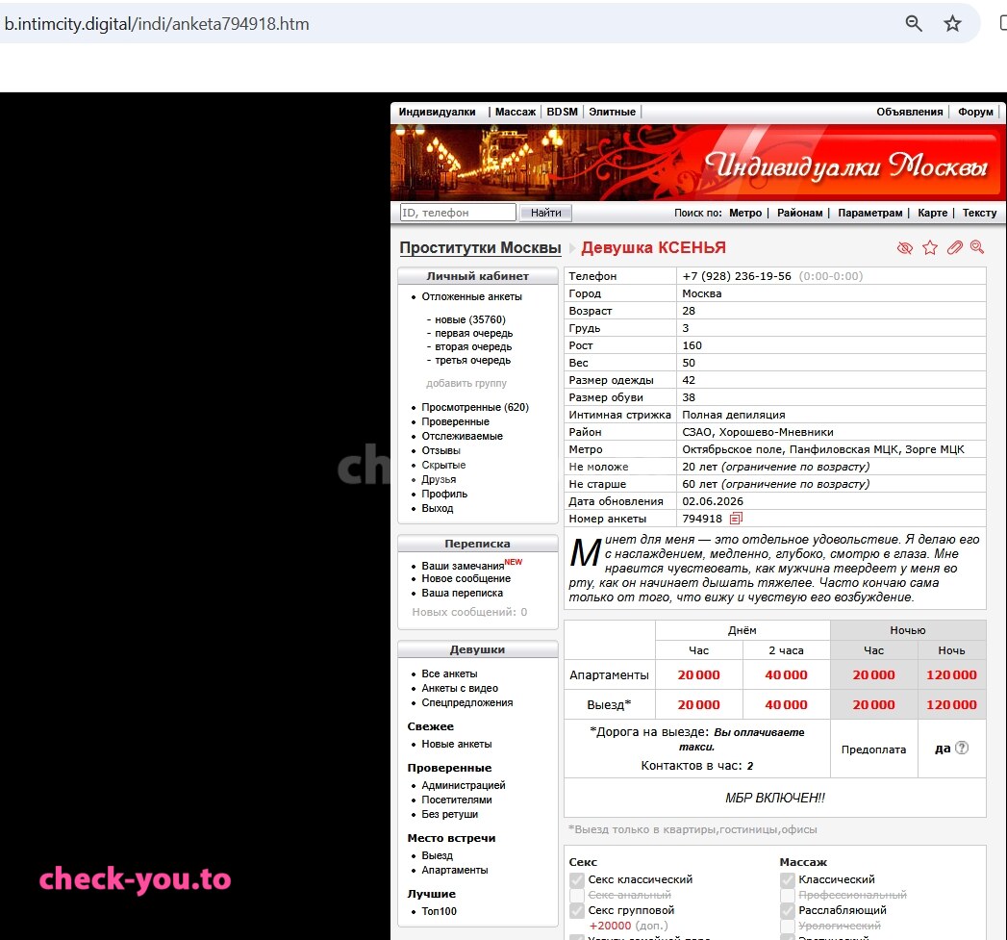Click the magnifier icon beside profile title

pyautogui.click(x=977, y=247)
